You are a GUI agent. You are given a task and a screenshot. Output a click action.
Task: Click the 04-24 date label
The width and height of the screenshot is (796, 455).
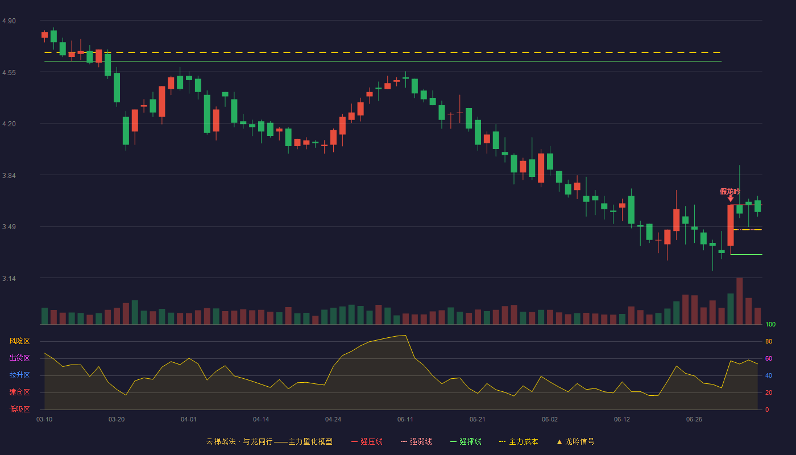[333, 419]
